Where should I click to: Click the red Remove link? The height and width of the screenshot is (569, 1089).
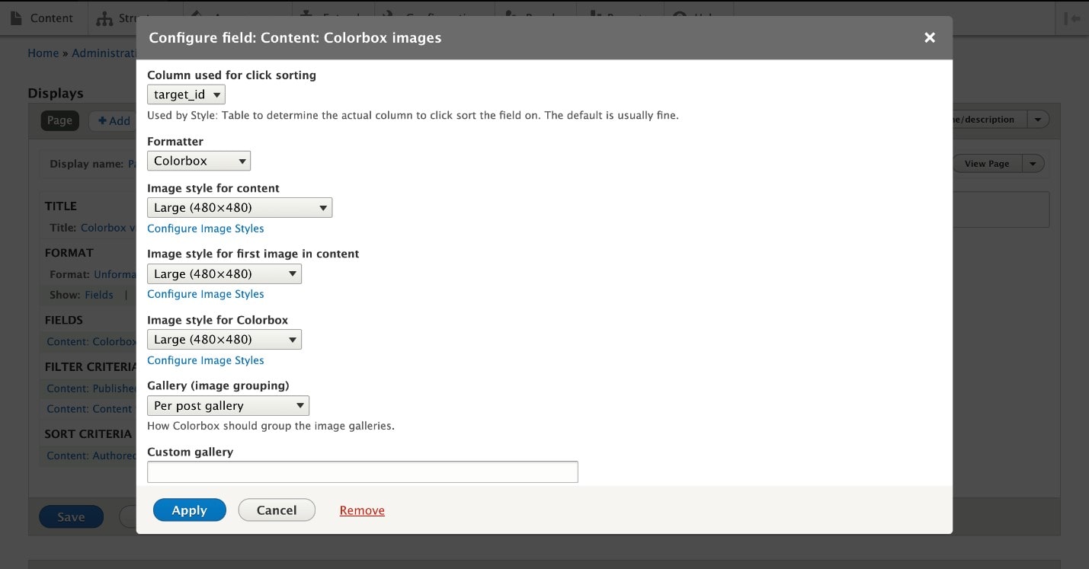pos(362,510)
